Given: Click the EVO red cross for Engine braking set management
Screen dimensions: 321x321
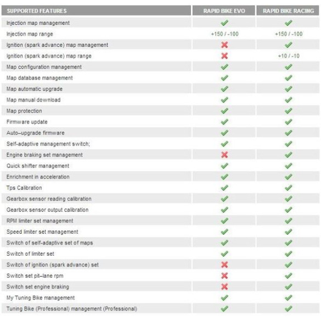Looking at the screenshot, I should pos(224,155).
